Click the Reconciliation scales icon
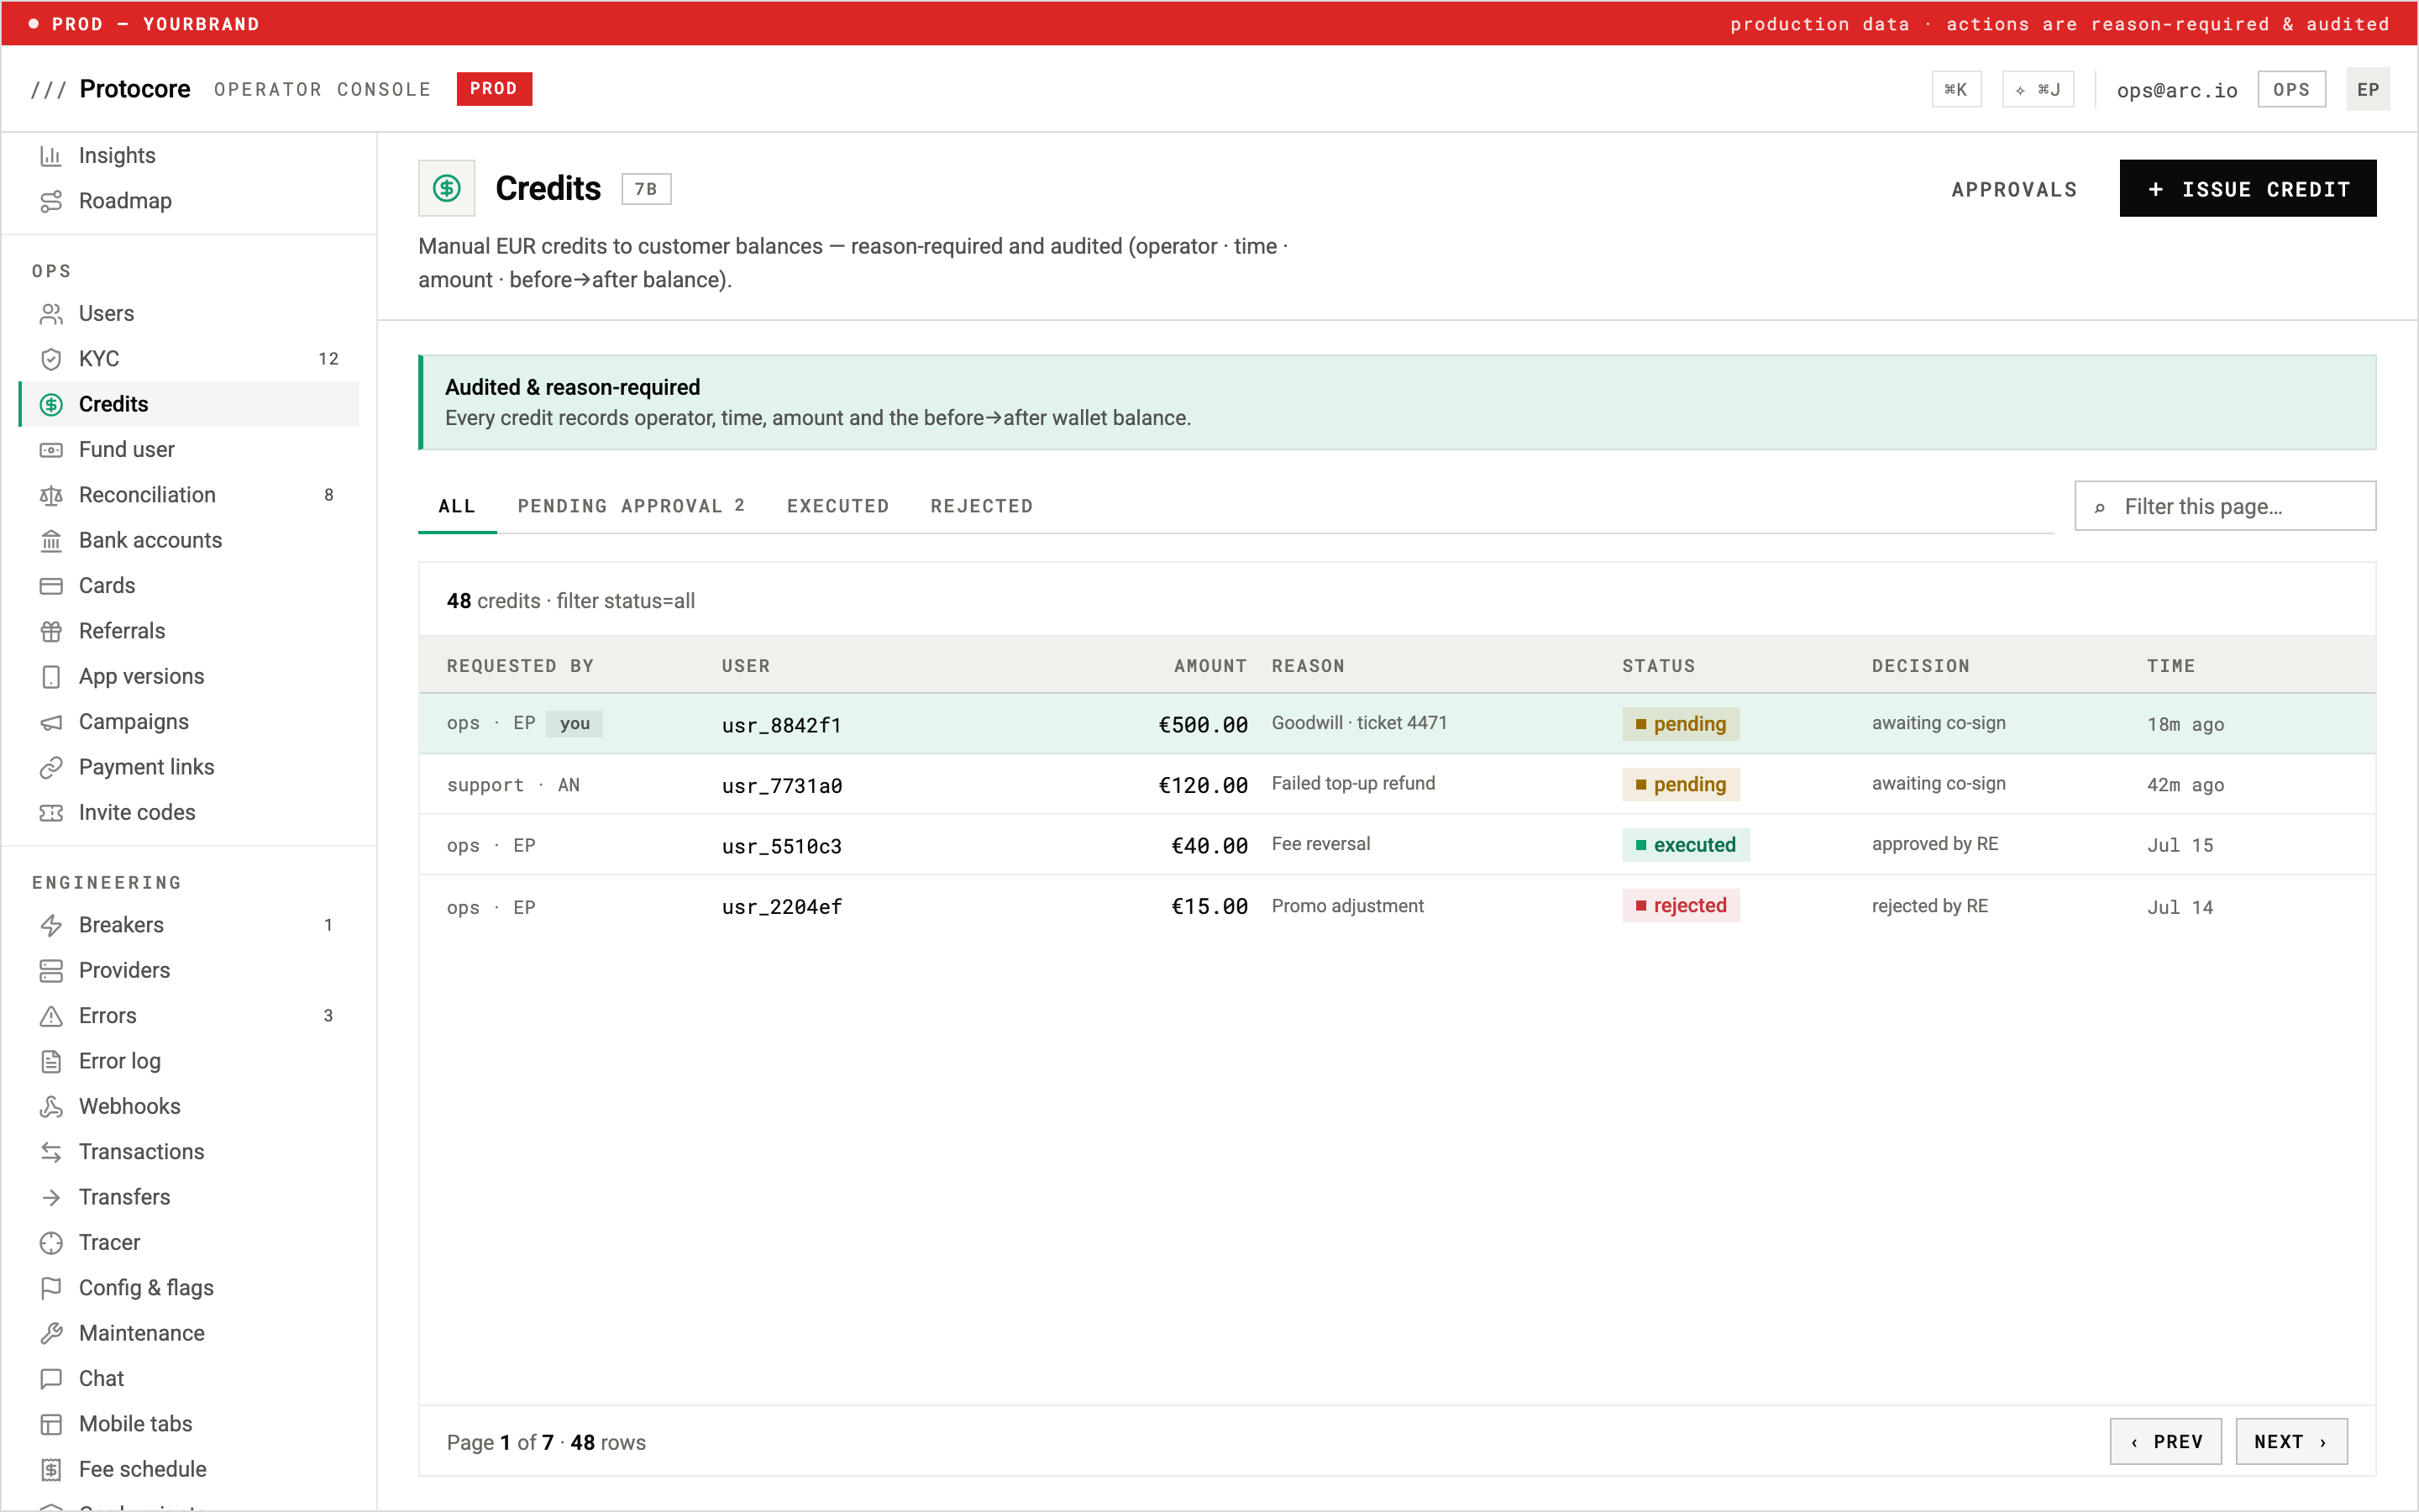Screen dimensions: 2419x1512 (51, 495)
